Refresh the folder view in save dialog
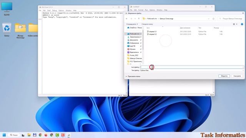Viewport: 246px width, 138px height. point(213,19)
